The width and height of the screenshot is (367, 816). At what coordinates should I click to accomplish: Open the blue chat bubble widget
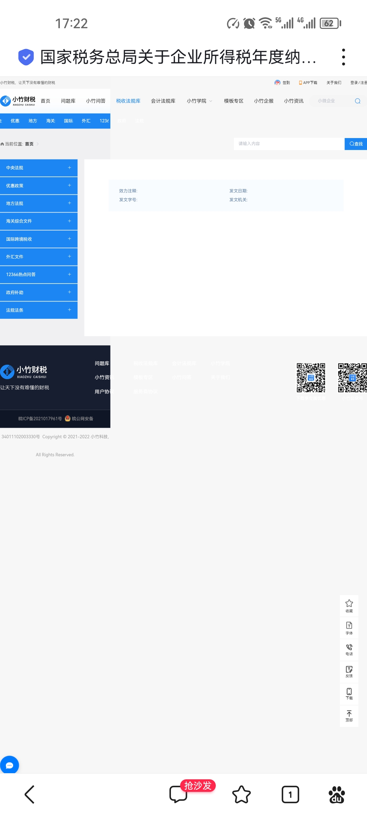[x=10, y=765]
